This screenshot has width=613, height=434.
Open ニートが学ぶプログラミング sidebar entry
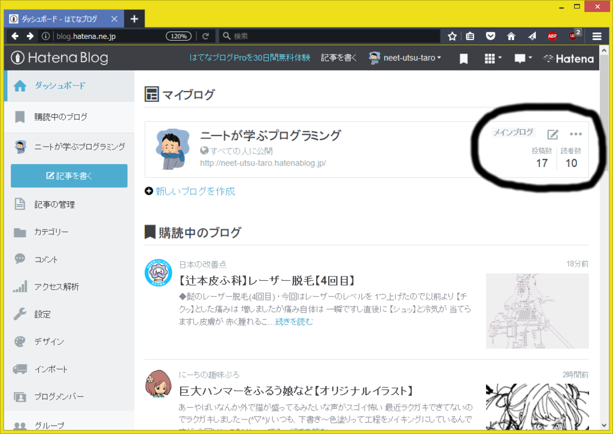point(69,147)
